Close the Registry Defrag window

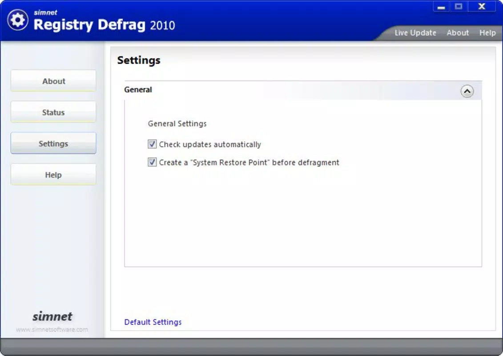click(x=482, y=6)
